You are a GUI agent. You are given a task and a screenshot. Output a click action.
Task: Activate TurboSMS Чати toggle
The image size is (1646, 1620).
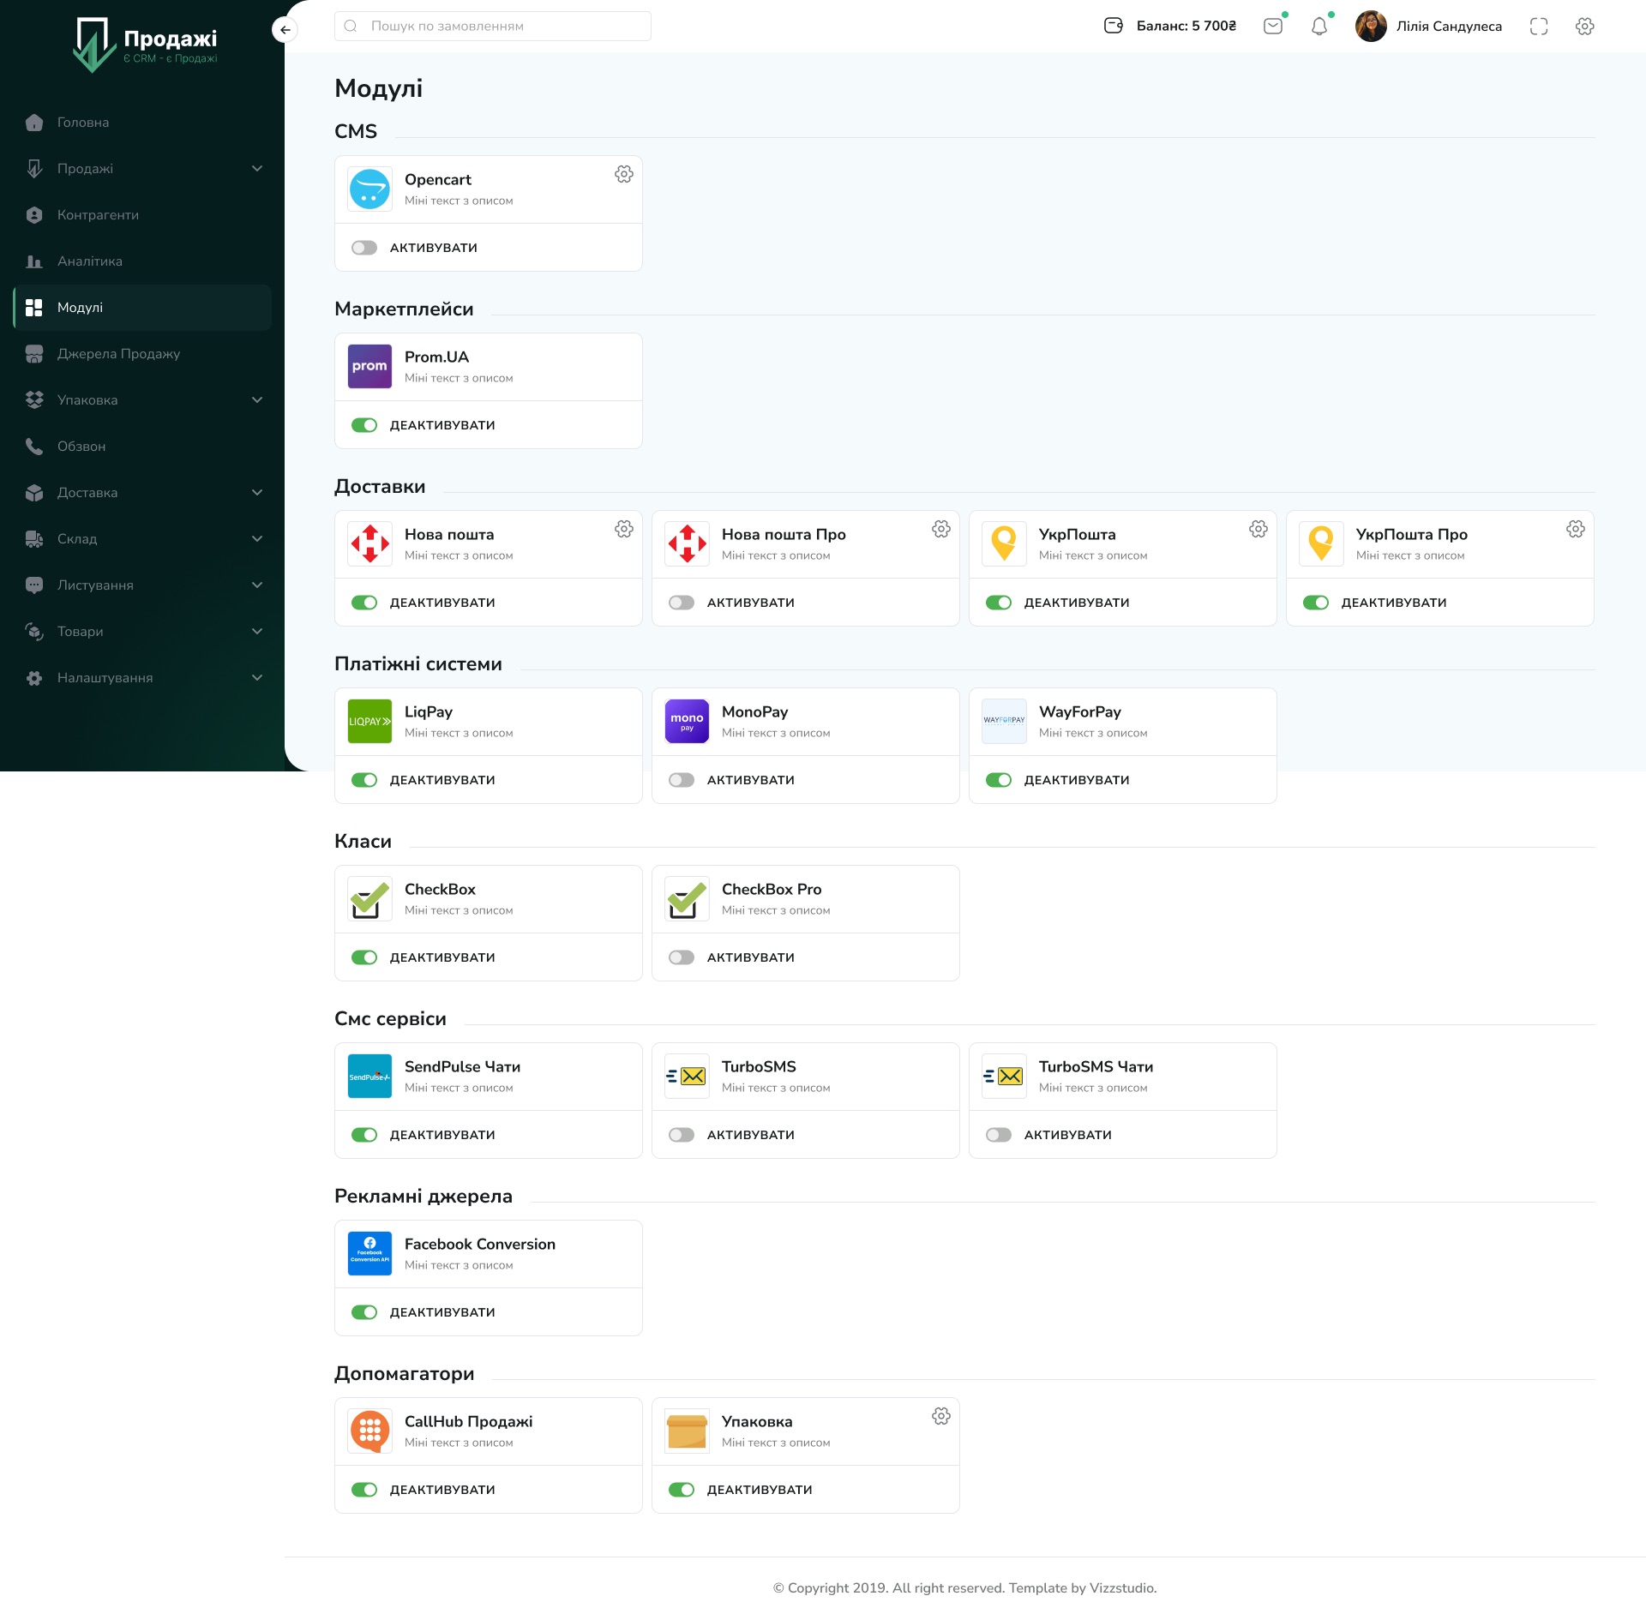(999, 1135)
